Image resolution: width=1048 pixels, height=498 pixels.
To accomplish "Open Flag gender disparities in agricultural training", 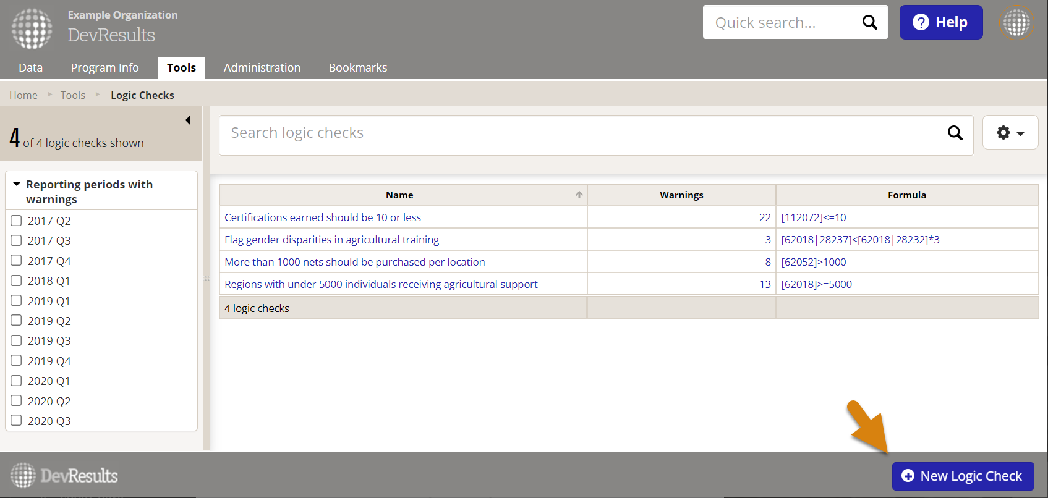I will [332, 240].
